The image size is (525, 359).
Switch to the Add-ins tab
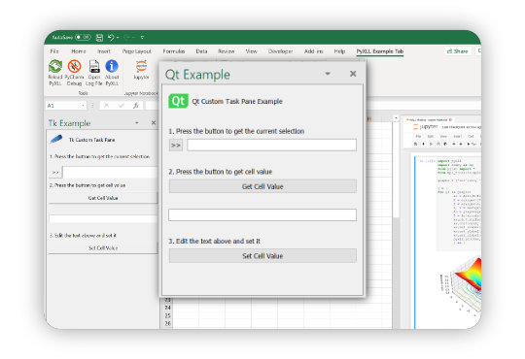point(313,51)
